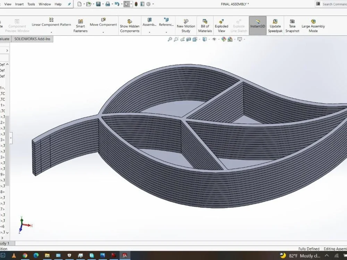This screenshot has width=347, height=260.
Task: Click the Save icon
Action: pyautogui.click(x=98, y=4)
